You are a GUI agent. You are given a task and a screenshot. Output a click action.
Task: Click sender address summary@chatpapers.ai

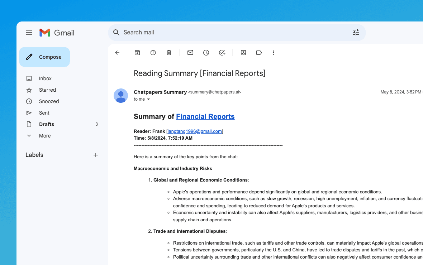(x=214, y=92)
